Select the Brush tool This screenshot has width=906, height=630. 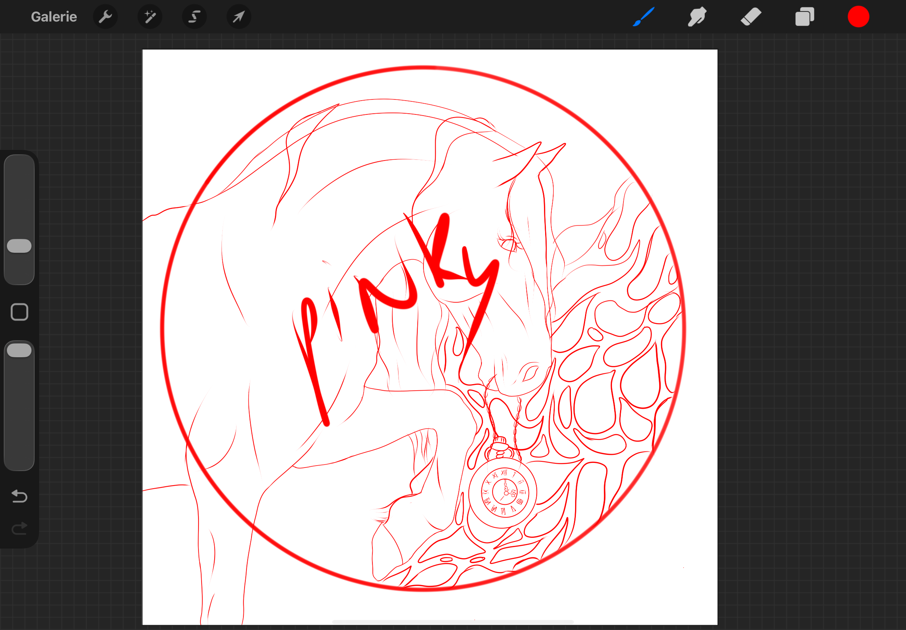pyautogui.click(x=644, y=17)
